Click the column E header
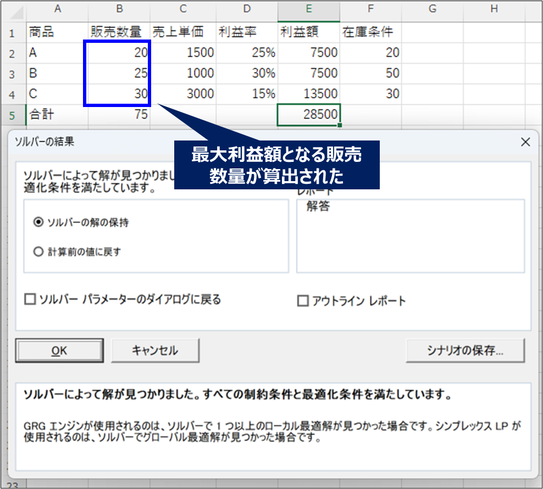The height and width of the screenshot is (489, 543). click(x=308, y=8)
